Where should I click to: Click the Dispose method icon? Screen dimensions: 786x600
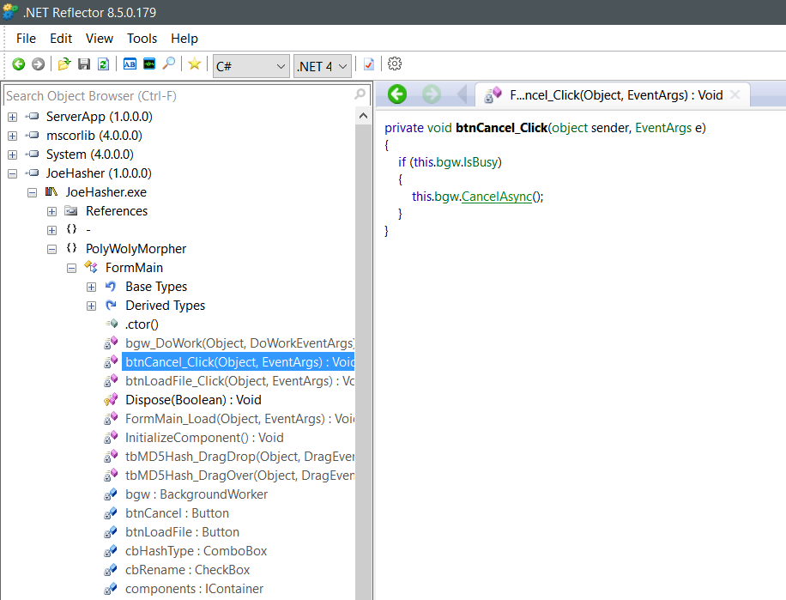click(x=111, y=399)
